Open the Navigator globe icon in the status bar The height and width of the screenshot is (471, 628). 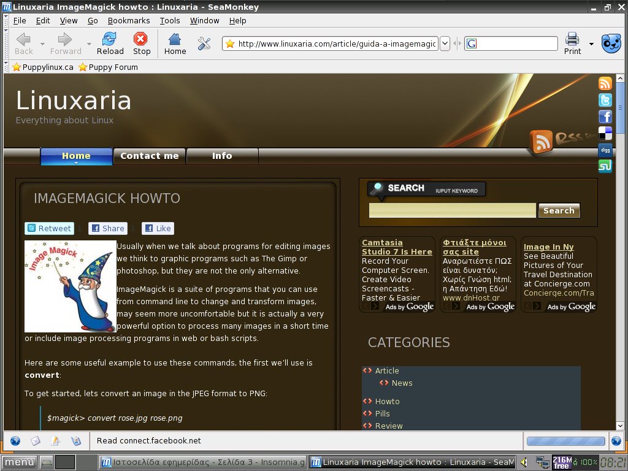(x=15, y=441)
